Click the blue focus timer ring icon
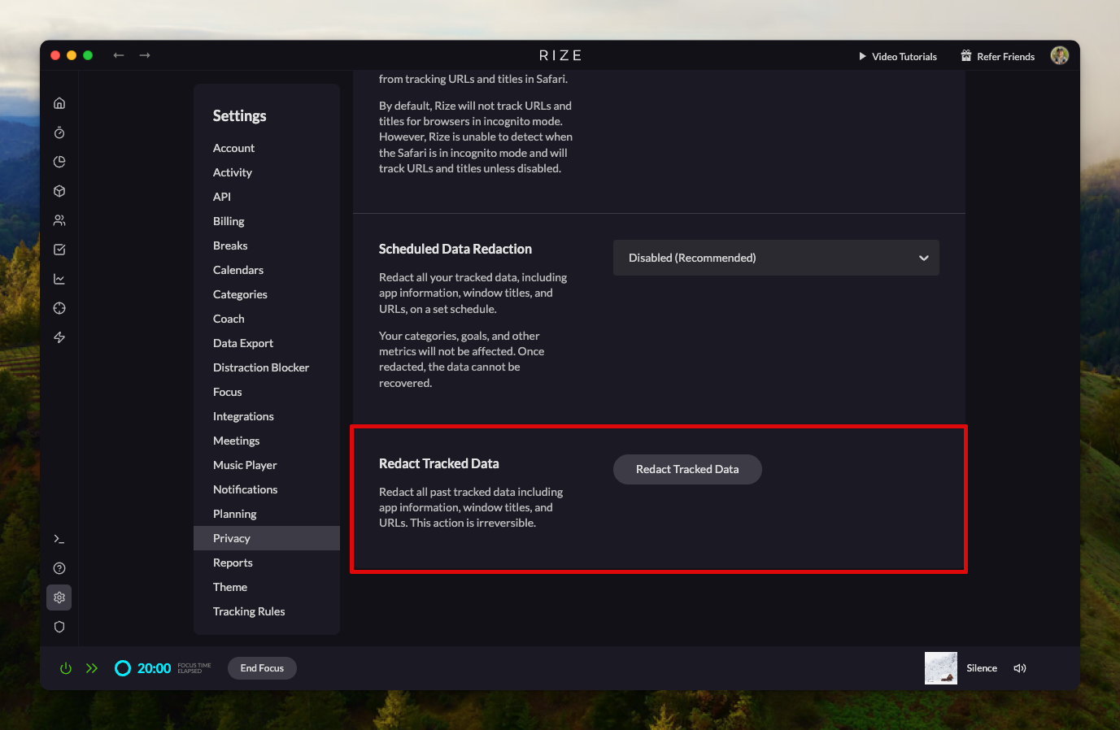This screenshot has width=1120, height=730. 123,668
